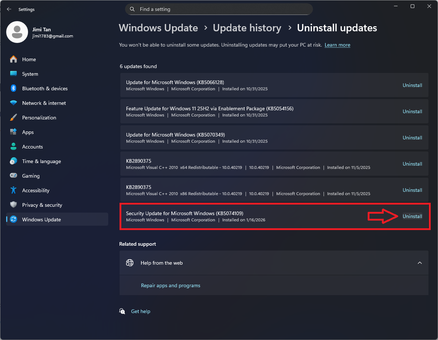Open Network & internet settings icon

pyautogui.click(x=13, y=103)
